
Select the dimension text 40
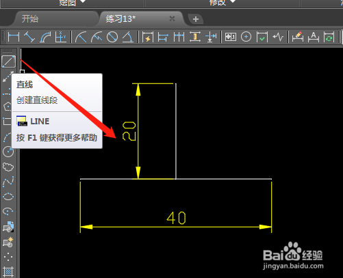pos(176,218)
